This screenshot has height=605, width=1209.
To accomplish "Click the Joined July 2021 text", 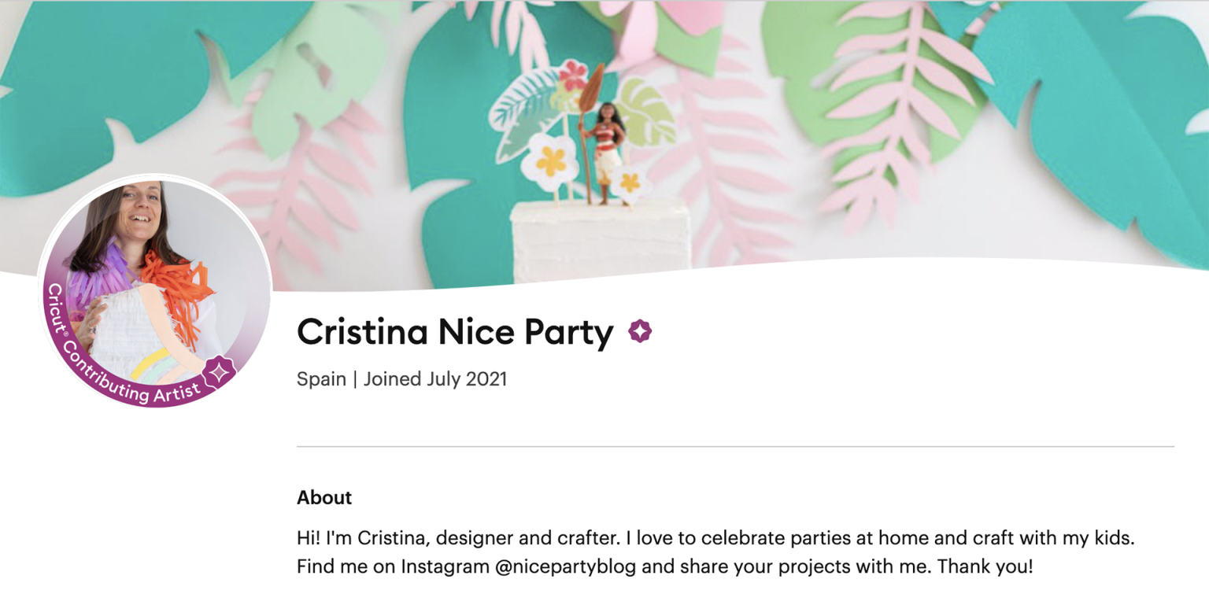I will pyautogui.click(x=435, y=379).
